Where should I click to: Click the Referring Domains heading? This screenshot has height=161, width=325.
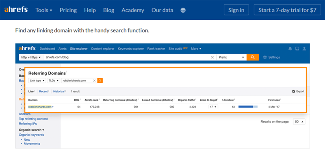point(47,73)
